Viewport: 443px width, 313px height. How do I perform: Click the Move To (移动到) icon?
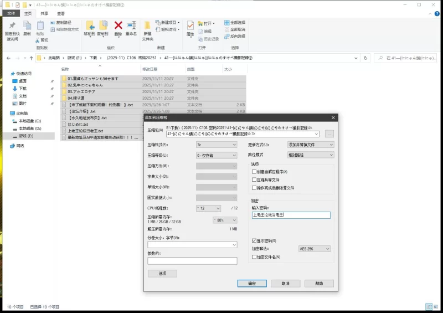89,27
